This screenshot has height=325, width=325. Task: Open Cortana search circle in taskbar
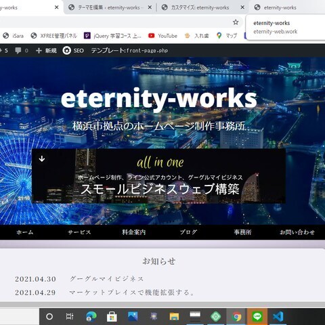pos(49,317)
